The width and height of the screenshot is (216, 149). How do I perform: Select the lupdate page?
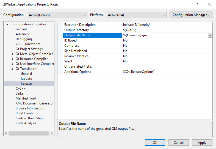(26, 79)
